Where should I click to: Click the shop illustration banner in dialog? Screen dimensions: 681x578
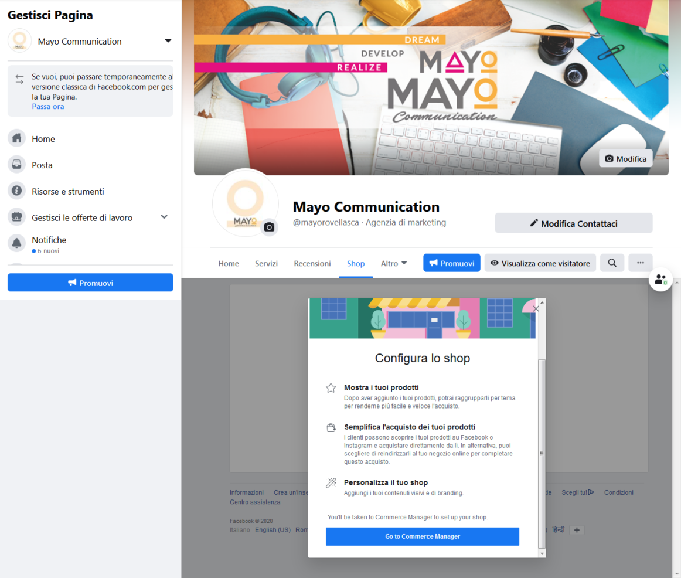pyautogui.click(x=422, y=318)
